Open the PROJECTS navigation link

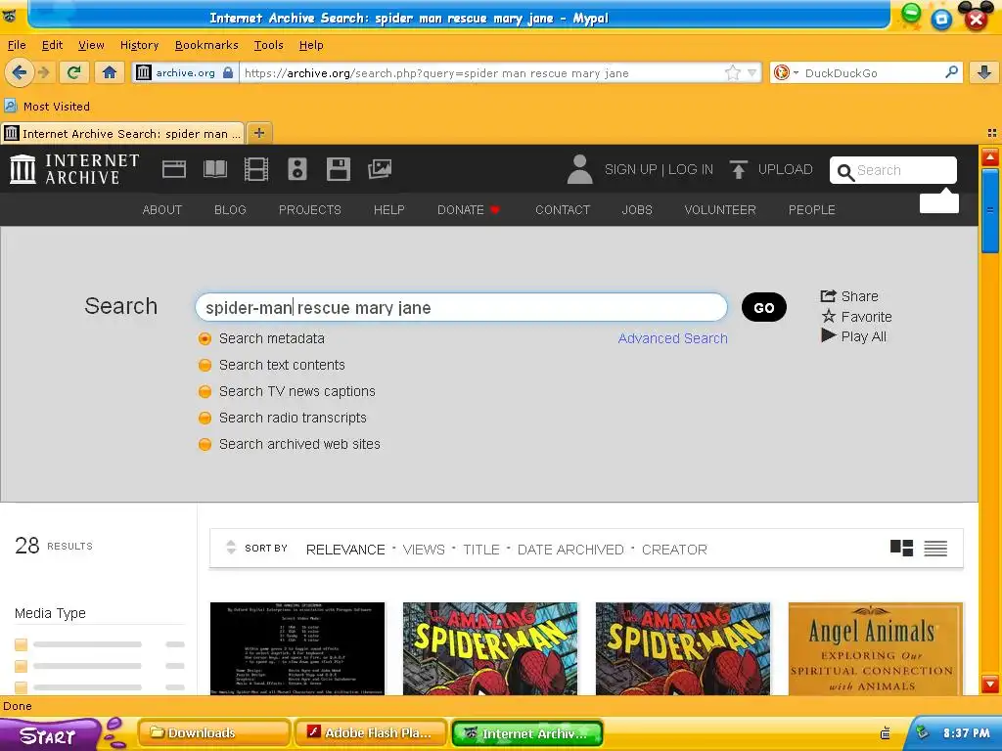point(310,209)
